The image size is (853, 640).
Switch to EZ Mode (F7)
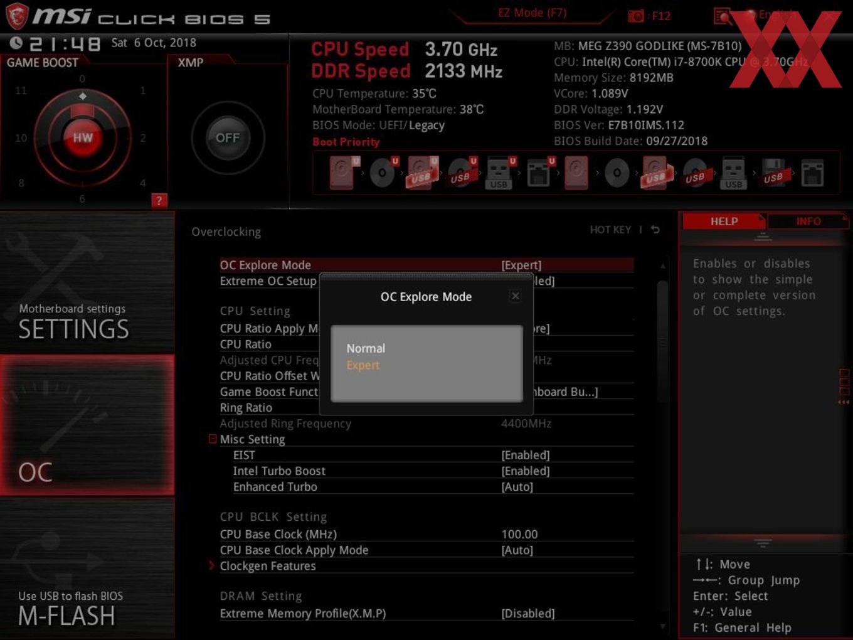click(x=532, y=13)
